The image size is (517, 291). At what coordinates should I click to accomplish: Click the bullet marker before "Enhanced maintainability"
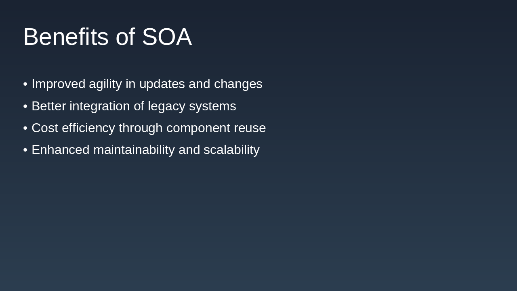pos(25,150)
